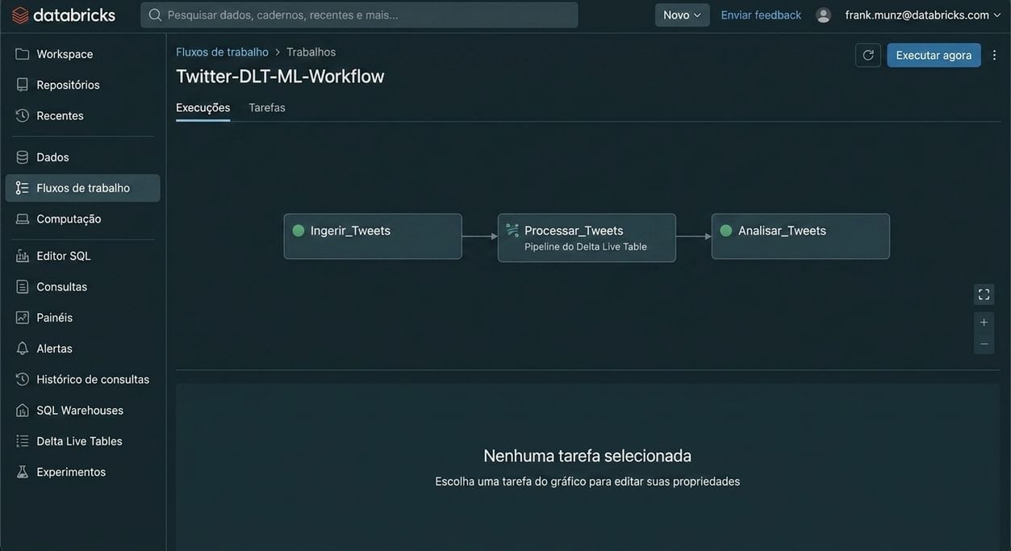Open Recentes in the sidebar
1011x551 pixels.
(x=82, y=115)
